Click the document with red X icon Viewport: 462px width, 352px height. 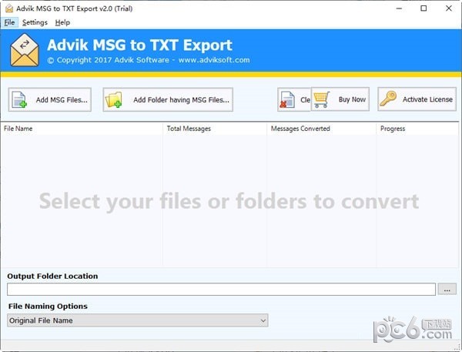[287, 99]
